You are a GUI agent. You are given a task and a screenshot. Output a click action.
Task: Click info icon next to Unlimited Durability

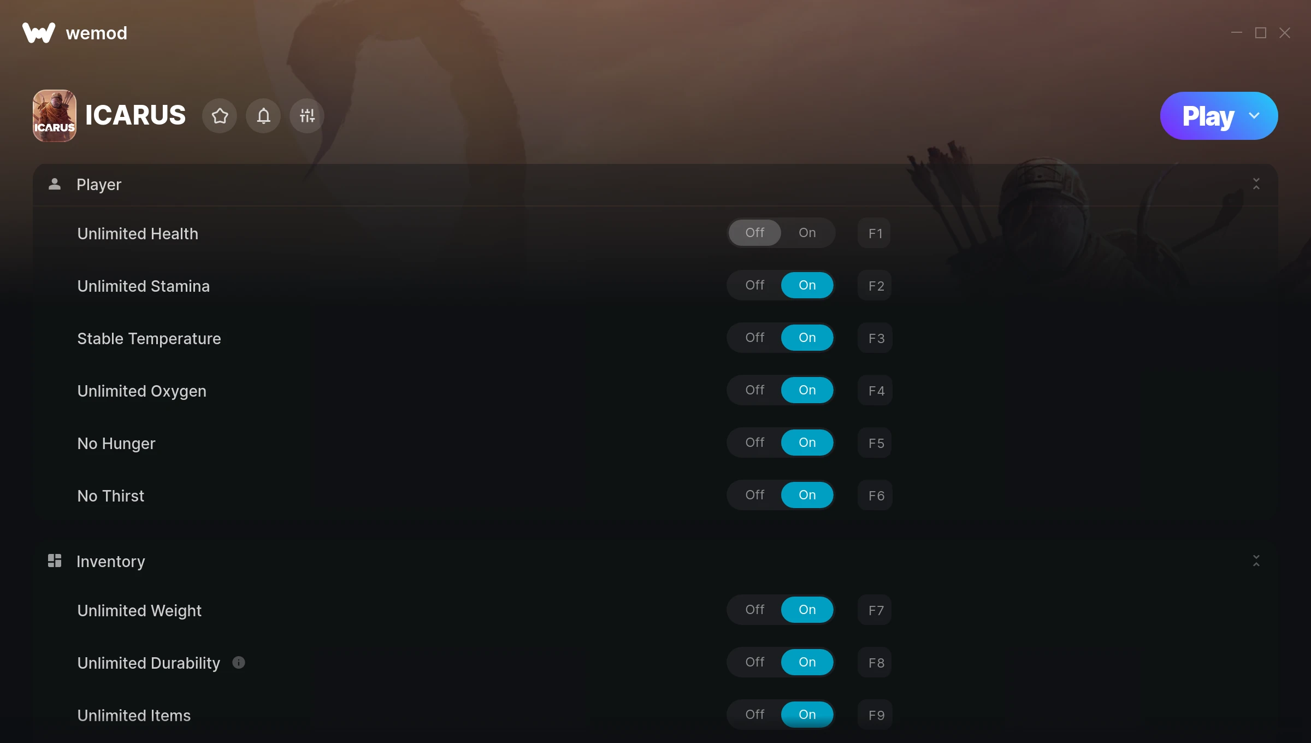(239, 663)
